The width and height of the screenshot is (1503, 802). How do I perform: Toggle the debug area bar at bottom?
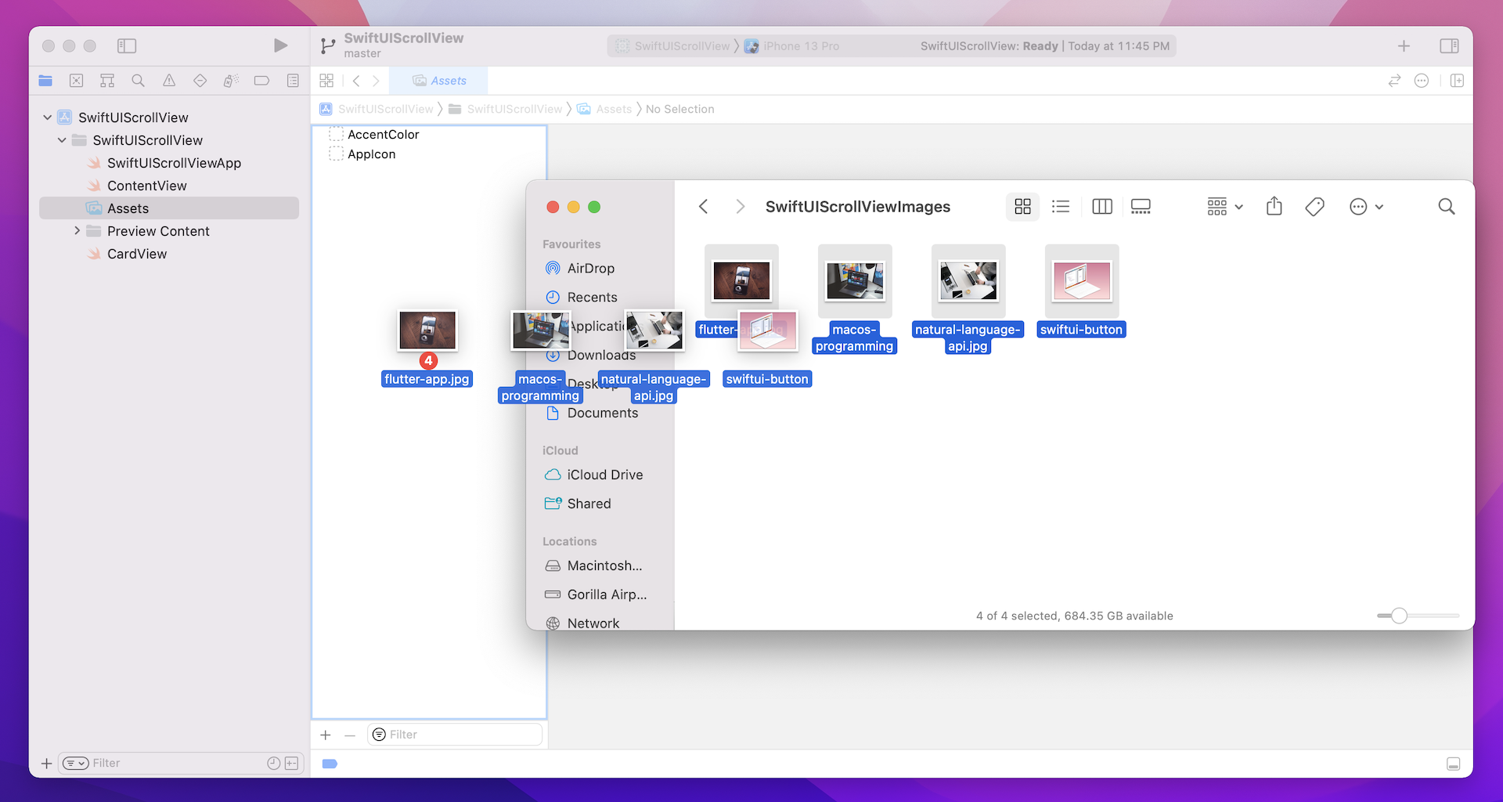coord(1453,764)
